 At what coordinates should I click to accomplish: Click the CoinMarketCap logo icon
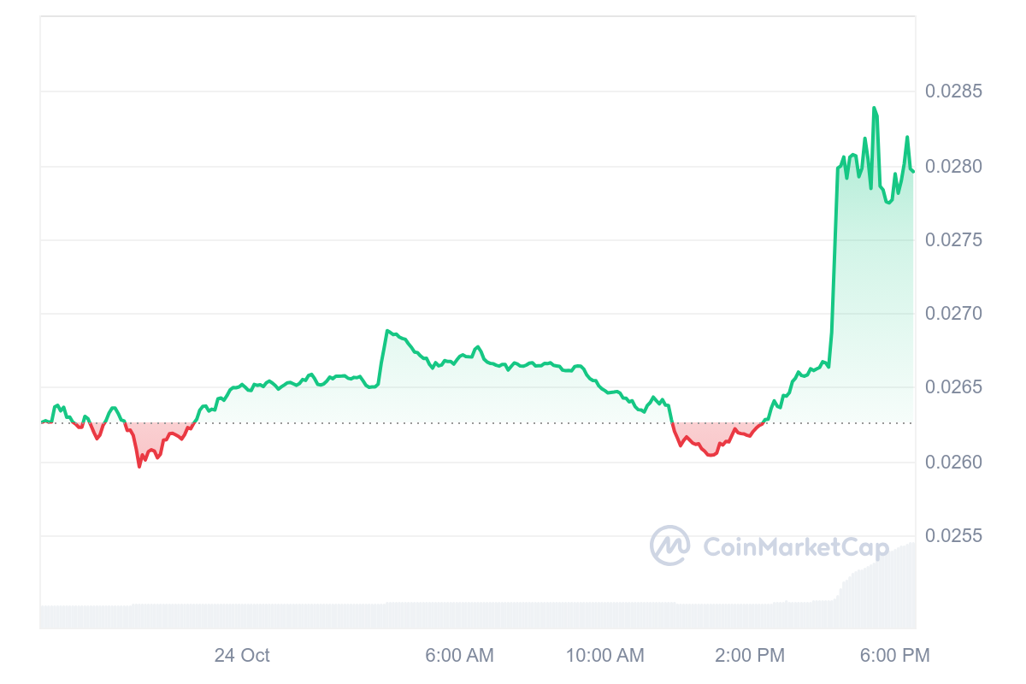point(670,545)
